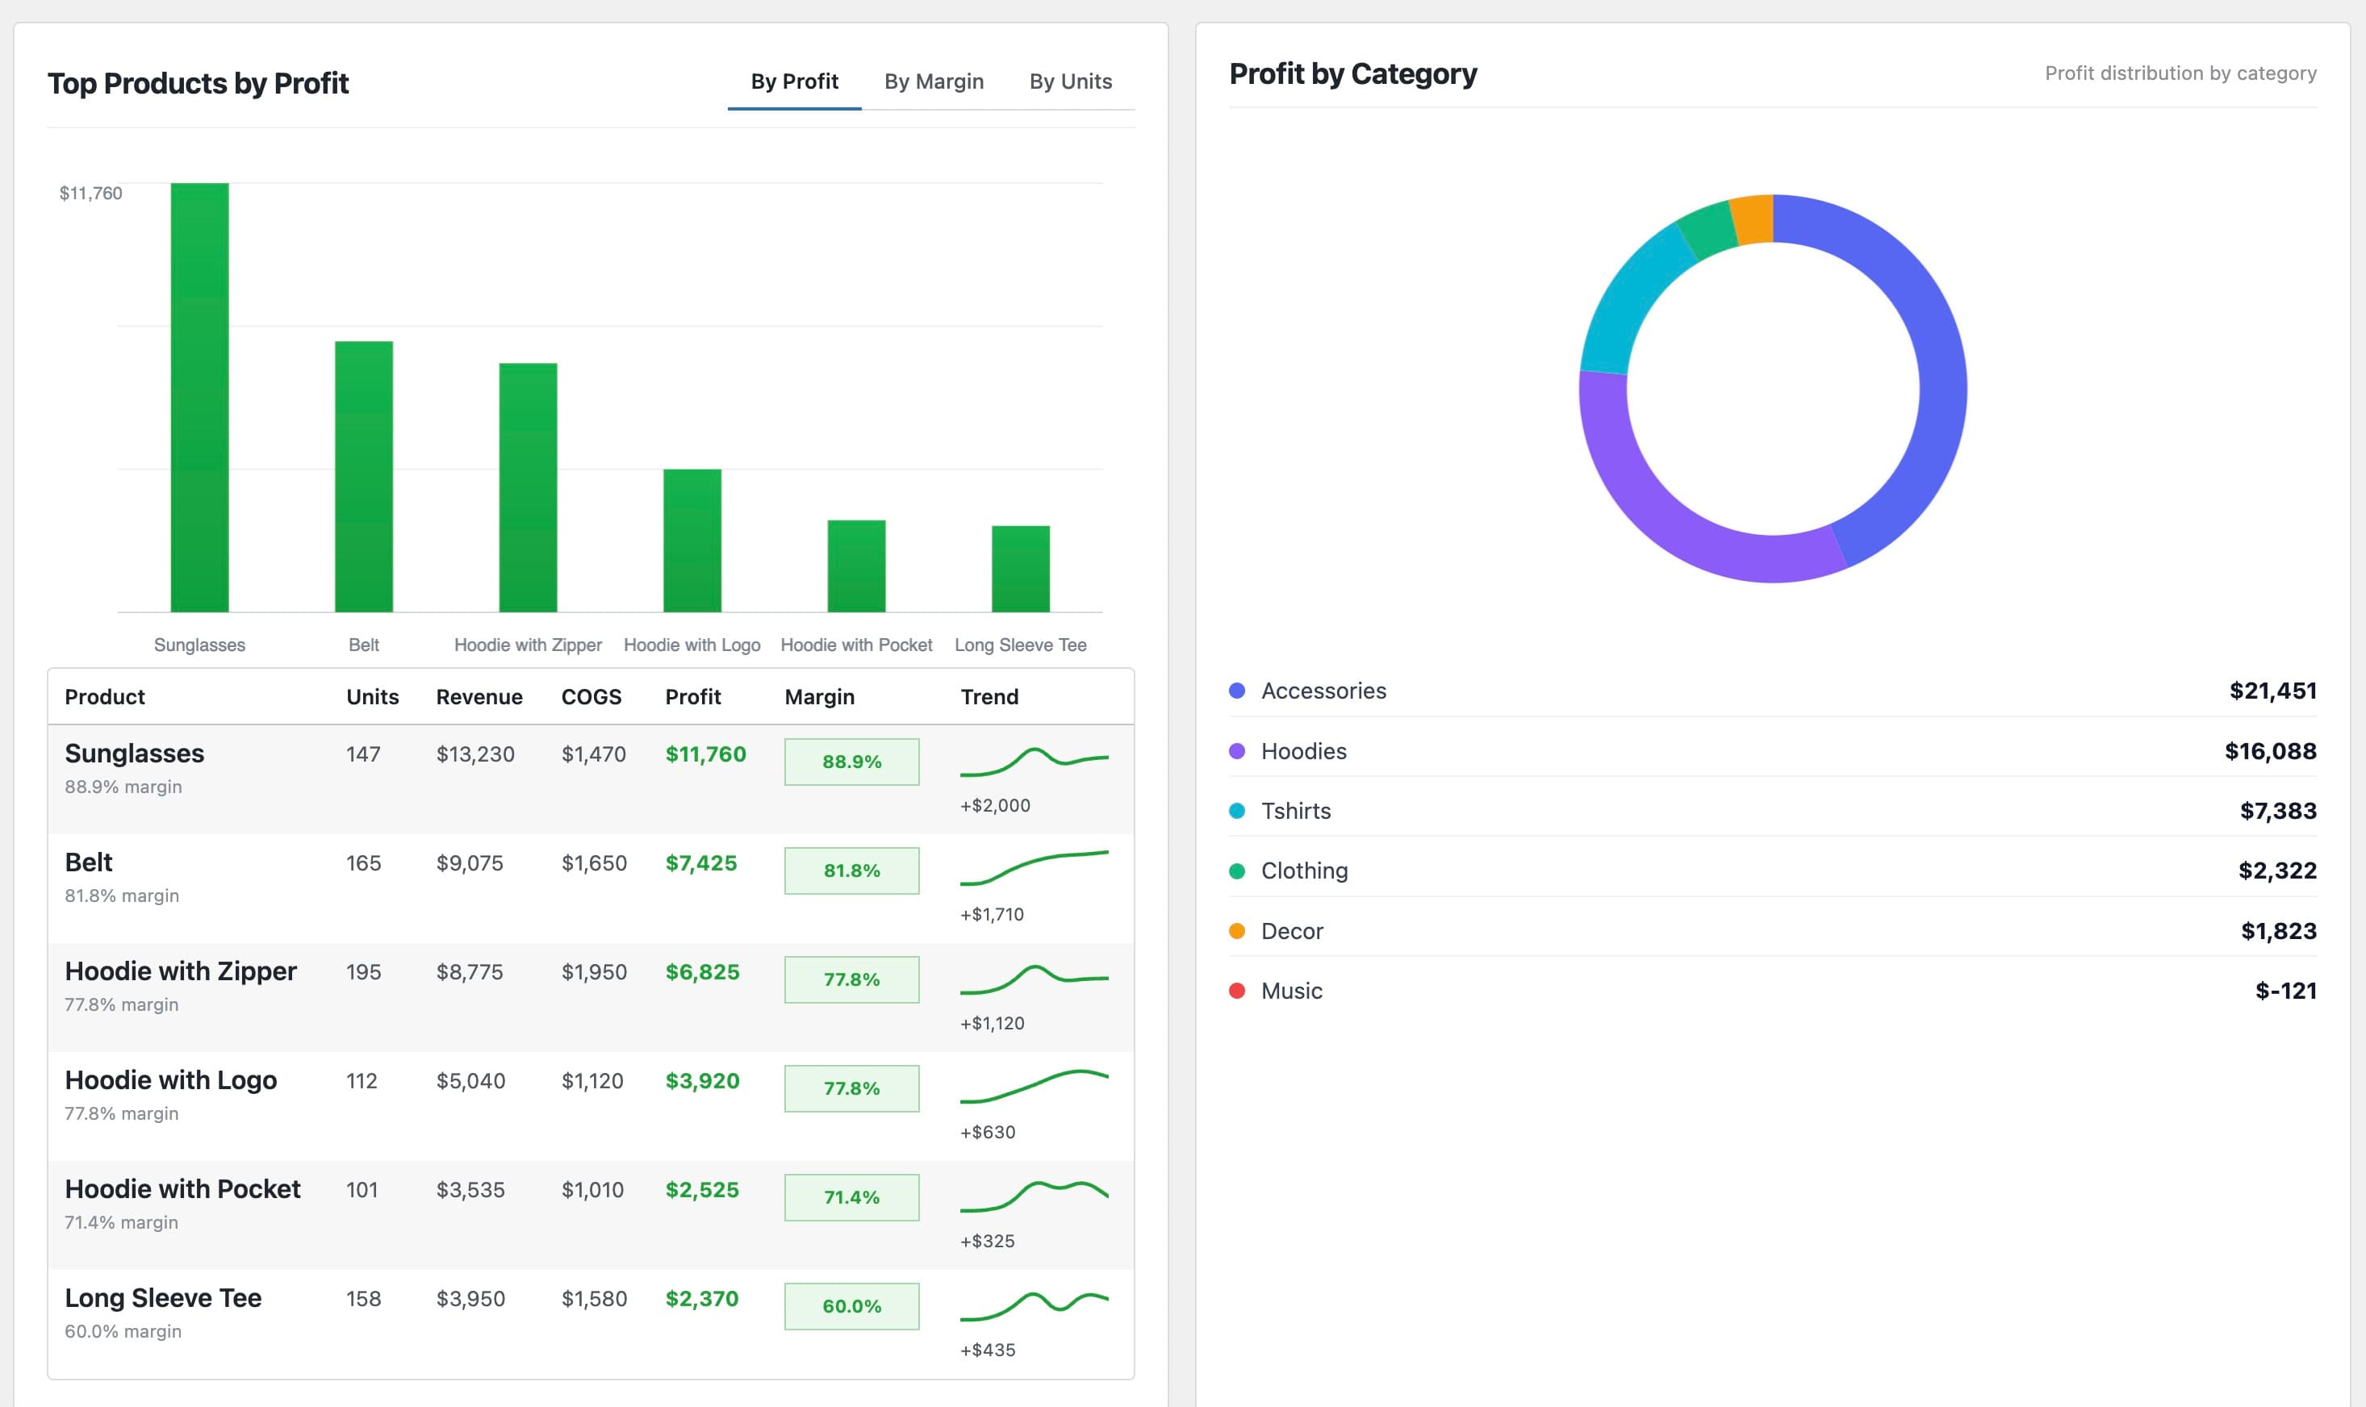
Task: Click the COGS column header
Action: pos(591,697)
